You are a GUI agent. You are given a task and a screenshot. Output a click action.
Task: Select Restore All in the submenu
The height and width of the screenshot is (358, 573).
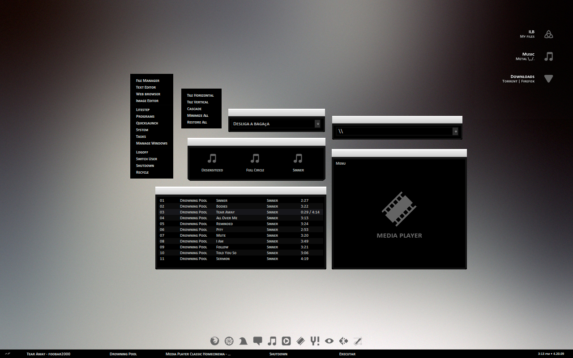coord(197,122)
